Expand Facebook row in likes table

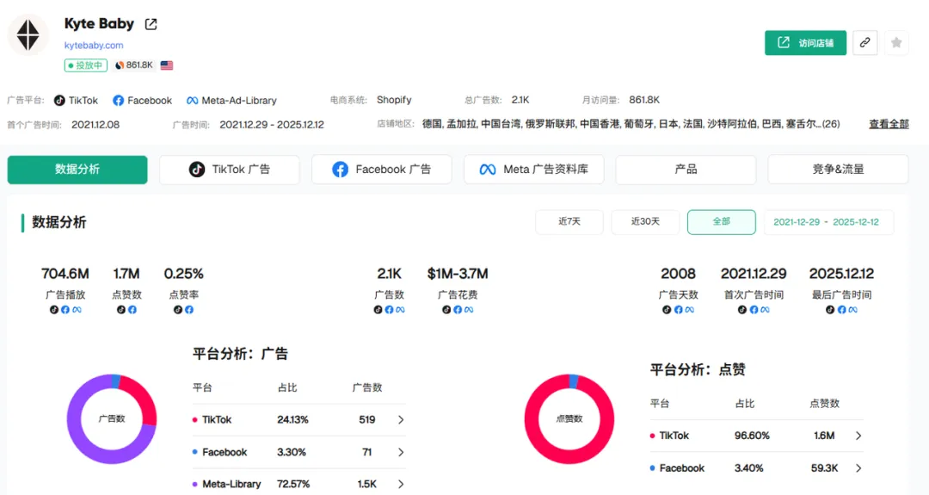858,468
